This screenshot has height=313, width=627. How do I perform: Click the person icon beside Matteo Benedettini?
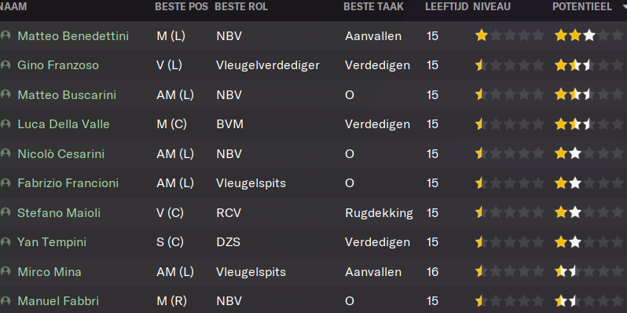tap(5, 35)
